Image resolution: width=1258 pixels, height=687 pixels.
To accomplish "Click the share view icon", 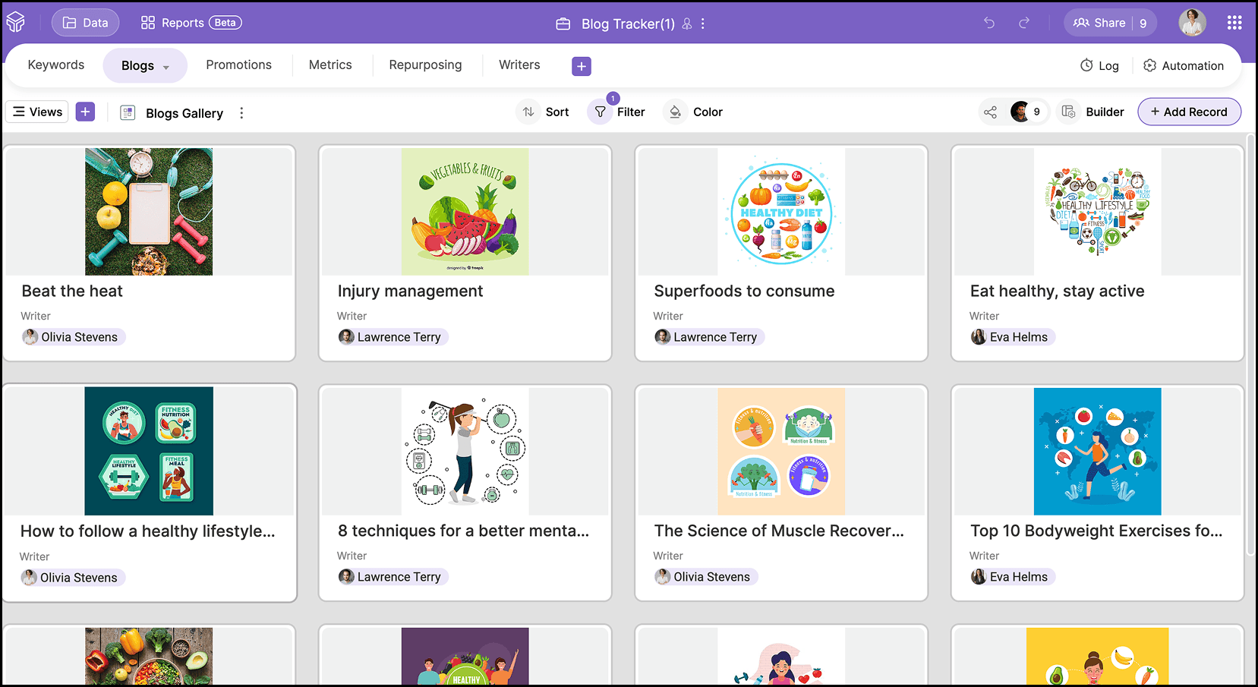I will 990,112.
